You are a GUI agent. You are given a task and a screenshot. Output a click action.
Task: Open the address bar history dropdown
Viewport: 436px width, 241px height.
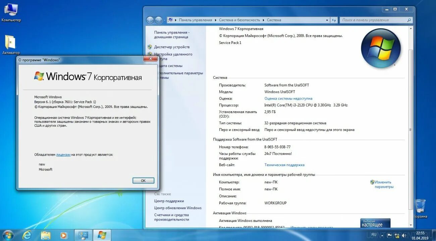[x=327, y=20]
